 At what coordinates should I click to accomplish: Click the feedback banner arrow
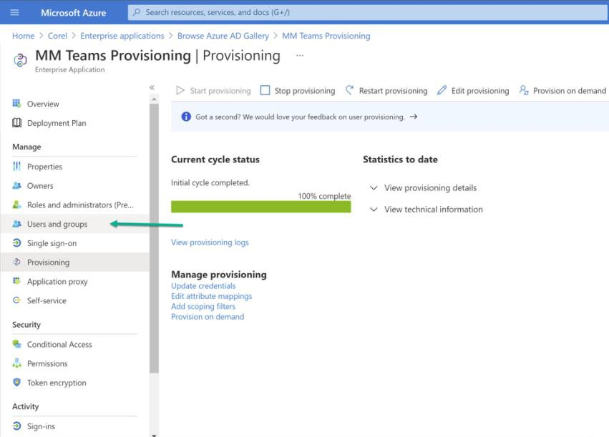413,117
